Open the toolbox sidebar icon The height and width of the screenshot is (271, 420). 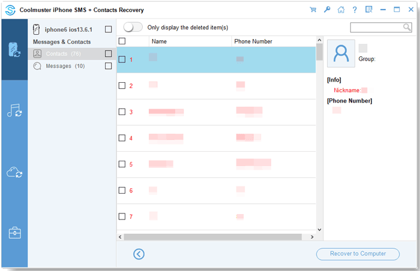tap(14, 233)
